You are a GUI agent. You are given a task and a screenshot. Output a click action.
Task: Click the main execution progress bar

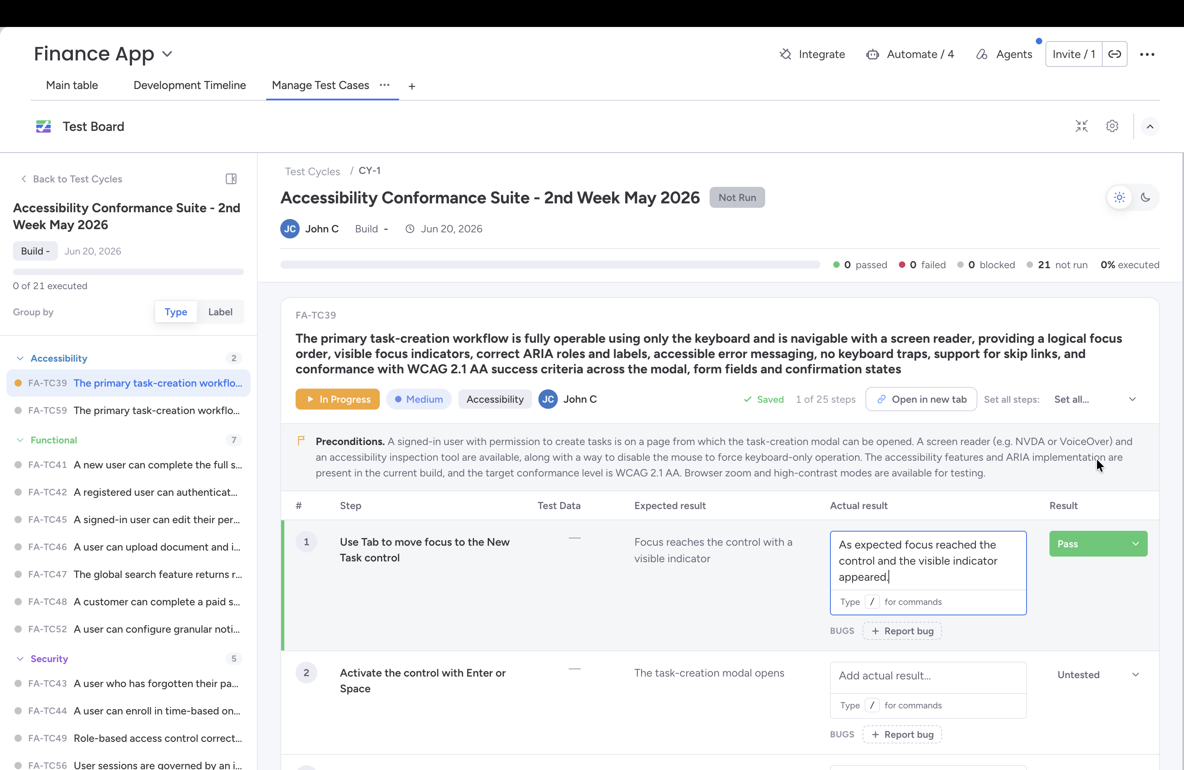[x=550, y=265]
